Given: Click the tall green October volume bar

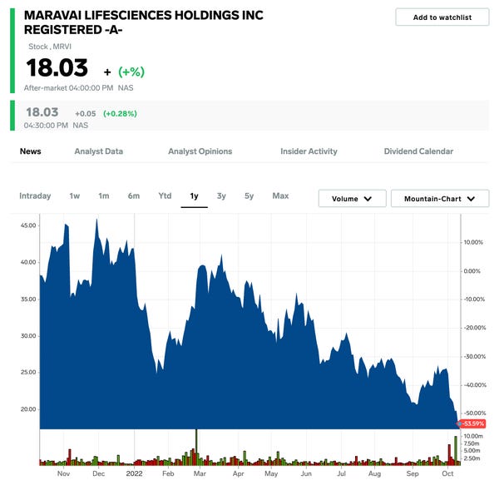Looking at the screenshot, I should click(456, 451).
